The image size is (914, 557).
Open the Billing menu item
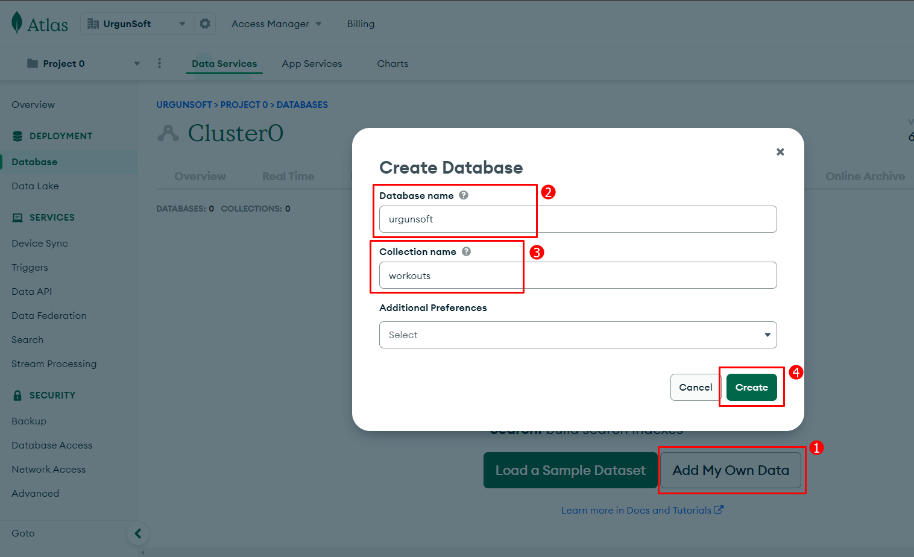click(361, 24)
